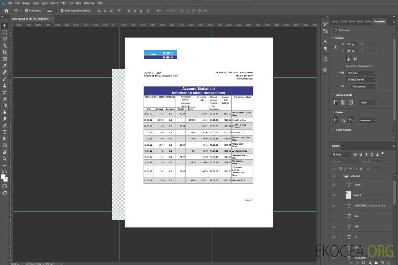Screen dimensions: 398x265
Task: Open the Filter menu
Action: point(63,3)
